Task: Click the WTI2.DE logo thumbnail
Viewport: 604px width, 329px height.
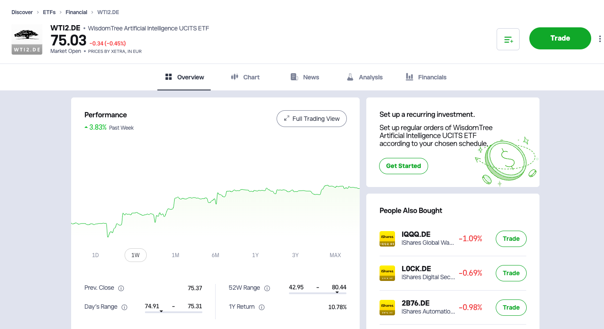Action: [27, 40]
